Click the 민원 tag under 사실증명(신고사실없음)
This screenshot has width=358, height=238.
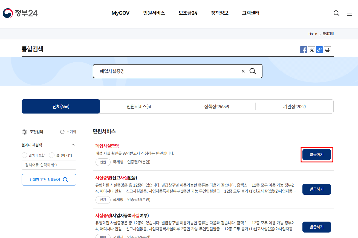[x=103, y=200]
